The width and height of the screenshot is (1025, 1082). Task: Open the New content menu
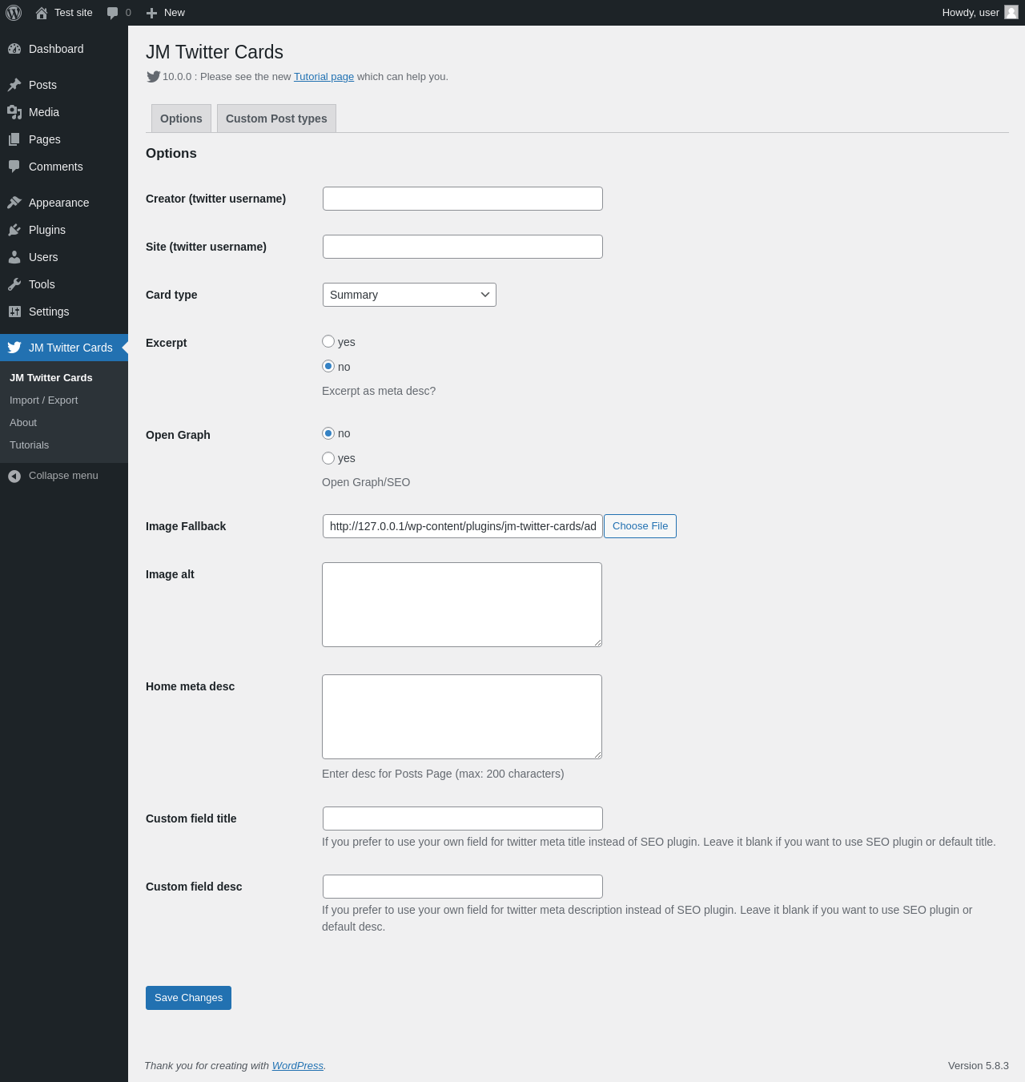pyautogui.click(x=166, y=13)
